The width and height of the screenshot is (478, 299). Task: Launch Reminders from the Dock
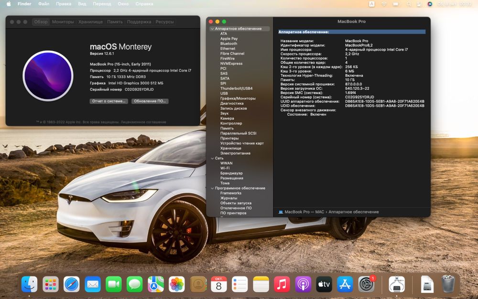(x=240, y=284)
